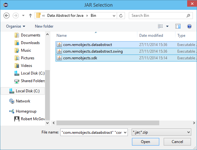Click the Downloads folder icon

point(17,43)
